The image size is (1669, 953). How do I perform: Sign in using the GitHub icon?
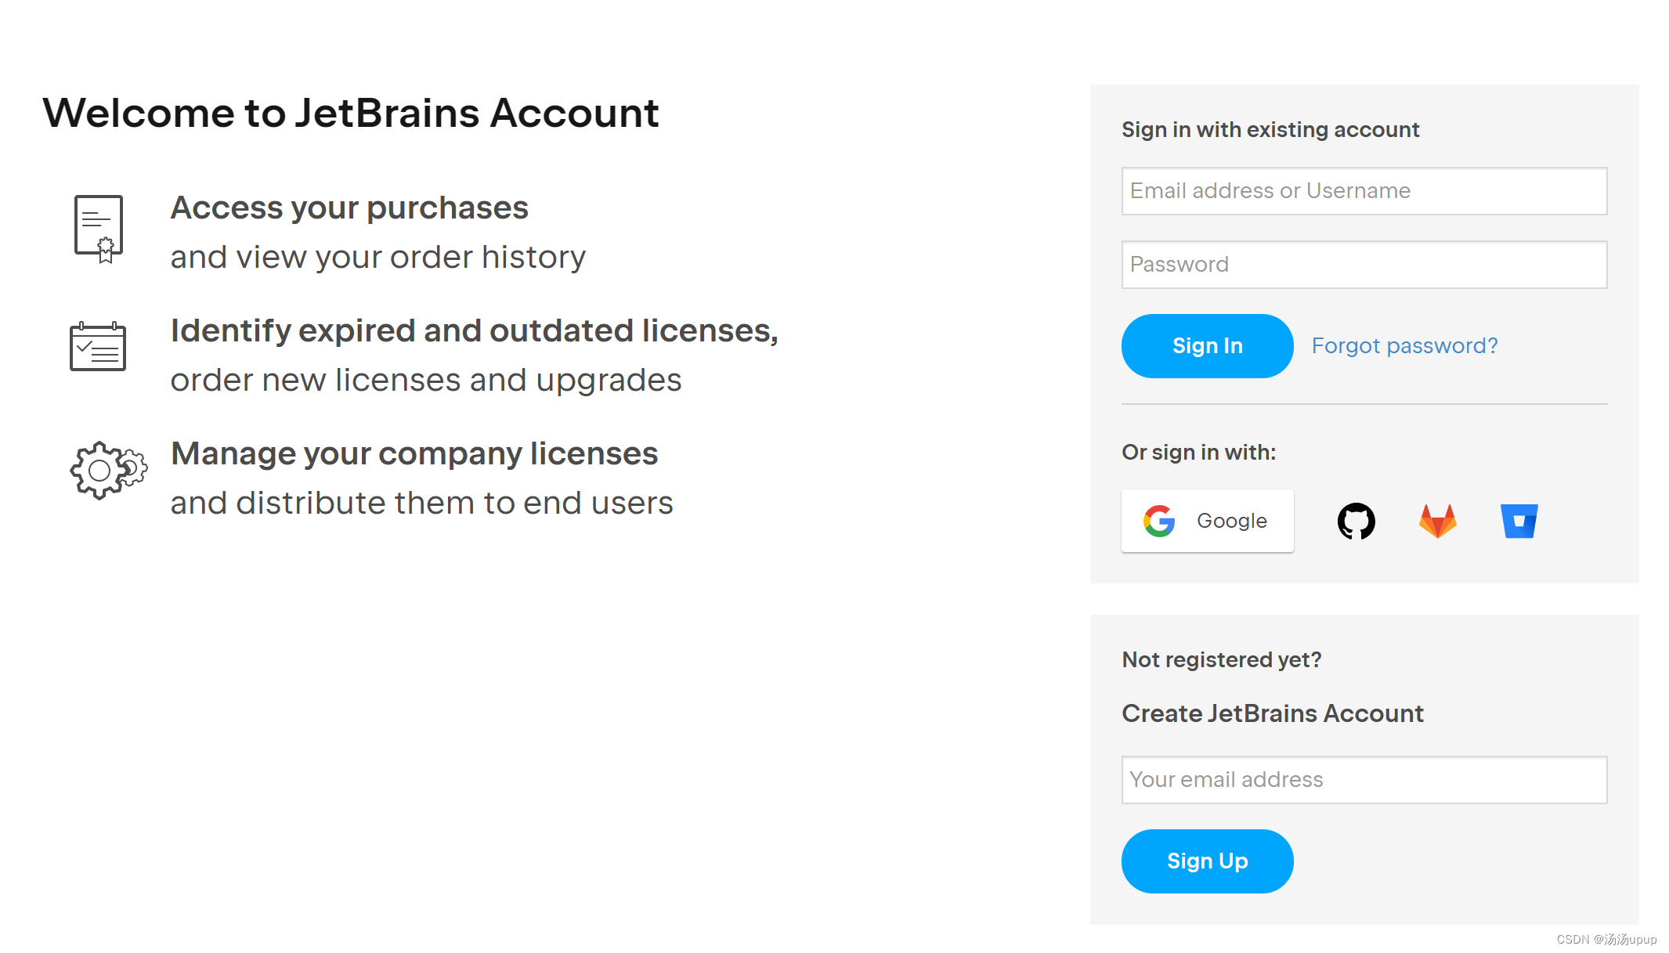click(1356, 521)
